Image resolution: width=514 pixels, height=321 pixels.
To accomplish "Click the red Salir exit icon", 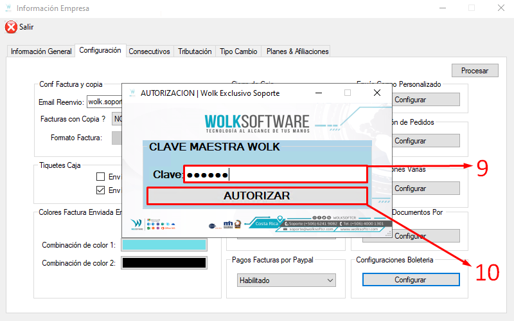I will [x=11, y=27].
